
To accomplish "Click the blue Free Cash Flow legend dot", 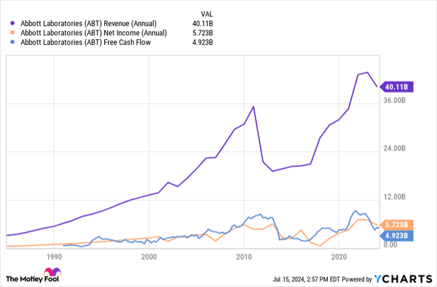I will 12,43.
